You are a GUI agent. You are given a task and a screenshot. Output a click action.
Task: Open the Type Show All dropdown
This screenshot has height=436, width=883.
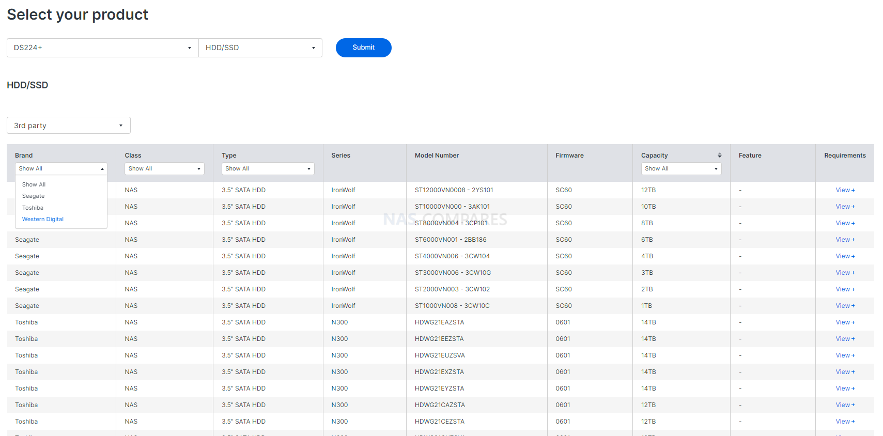[x=268, y=169]
